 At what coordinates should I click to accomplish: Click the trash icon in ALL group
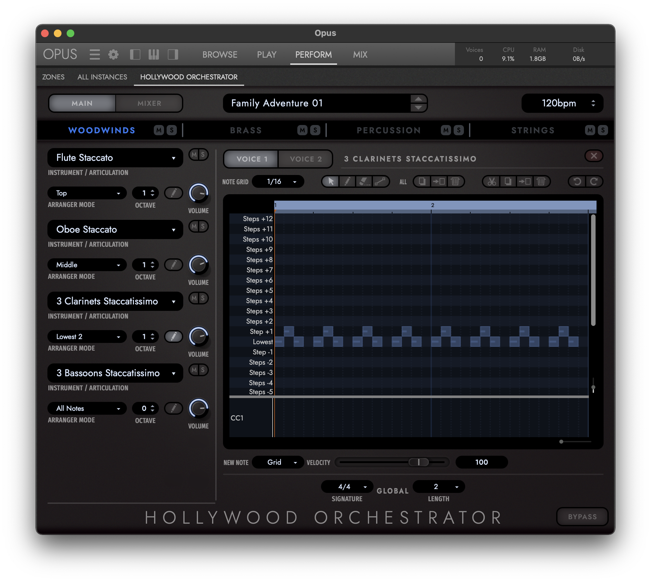click(455, 182)
